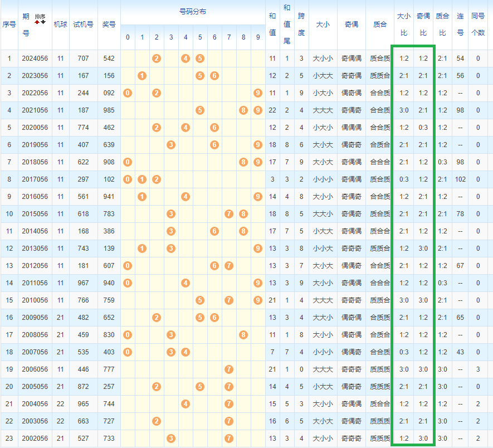The image size is (493, 448).
Task: Click orange ball 8 in row 2008056
Action: click(x=243, y=335)
